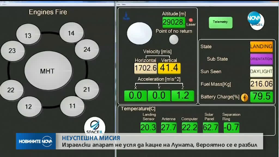Screen dimensions: 279x157
Task: Click engine 11 indicator circle
Action: click(x=72, y=106)
